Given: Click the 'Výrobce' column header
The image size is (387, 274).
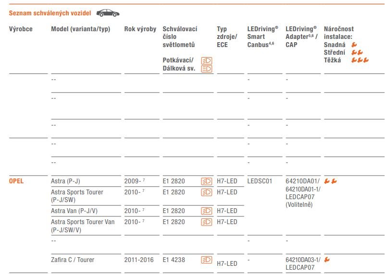Looking at the screenshot, I should coord(21,29).
